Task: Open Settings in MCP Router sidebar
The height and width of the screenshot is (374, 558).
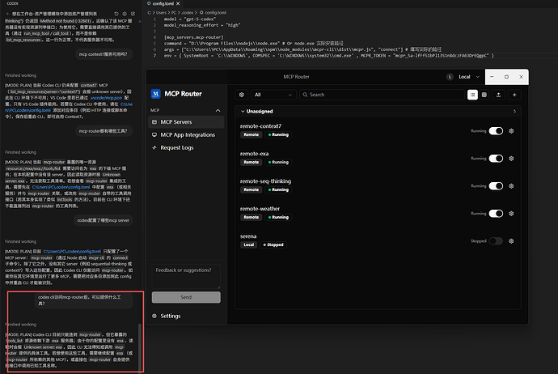Action: 170,316
